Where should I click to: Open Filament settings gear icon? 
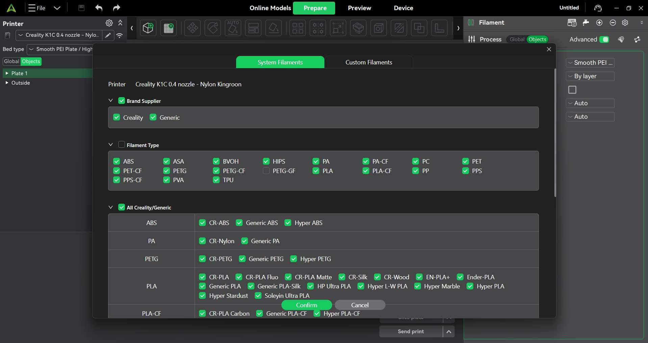point(625,23)
